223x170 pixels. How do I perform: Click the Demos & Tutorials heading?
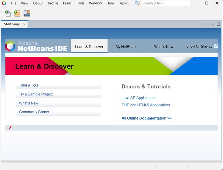tap(146, 87)
